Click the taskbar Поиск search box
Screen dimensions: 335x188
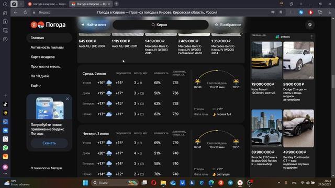[x=115, y=183]
